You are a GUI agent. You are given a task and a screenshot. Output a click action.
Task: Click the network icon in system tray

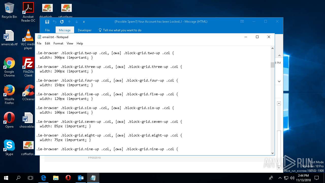tap(286, 178)
